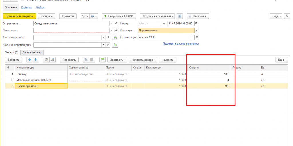Screen dimensions: 293x146
Task: Click the barcode search icon
Action: point(46,60)
